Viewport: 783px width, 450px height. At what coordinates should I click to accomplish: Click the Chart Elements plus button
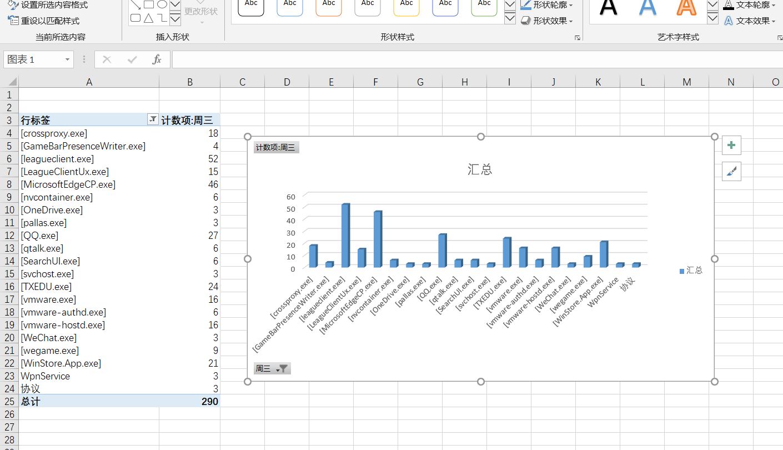click(731, 145)
